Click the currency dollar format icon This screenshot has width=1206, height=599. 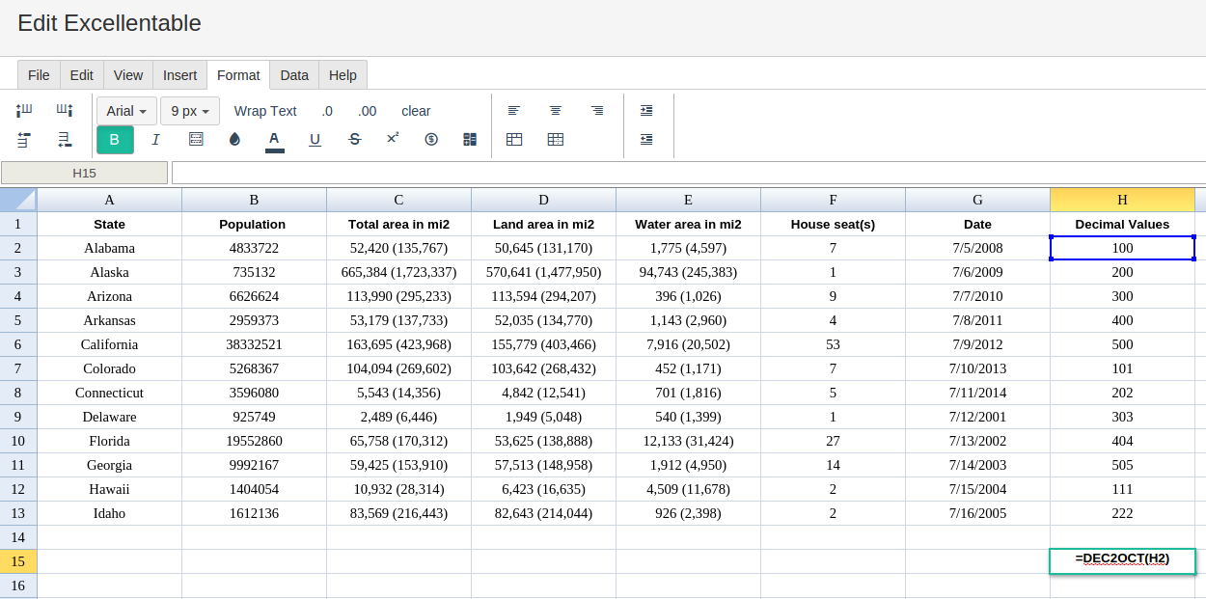431,140
